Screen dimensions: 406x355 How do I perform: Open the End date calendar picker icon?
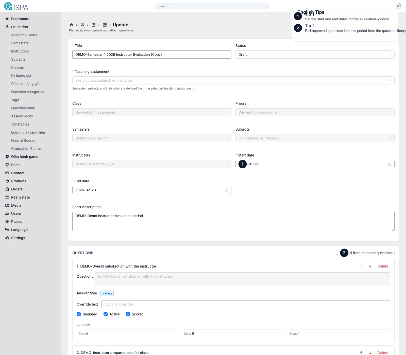coord(226,190)
